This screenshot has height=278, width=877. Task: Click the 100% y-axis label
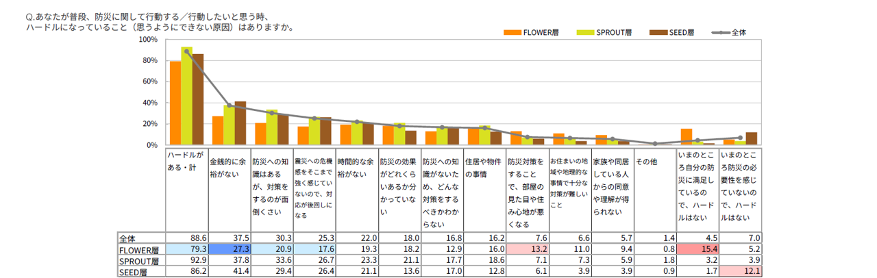(148, 40)
